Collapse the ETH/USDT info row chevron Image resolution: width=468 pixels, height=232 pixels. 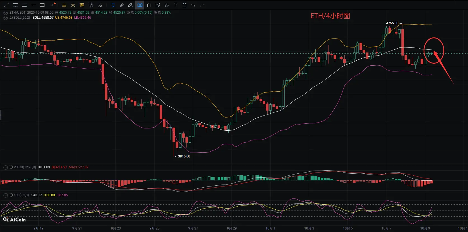tap(6, 13)
